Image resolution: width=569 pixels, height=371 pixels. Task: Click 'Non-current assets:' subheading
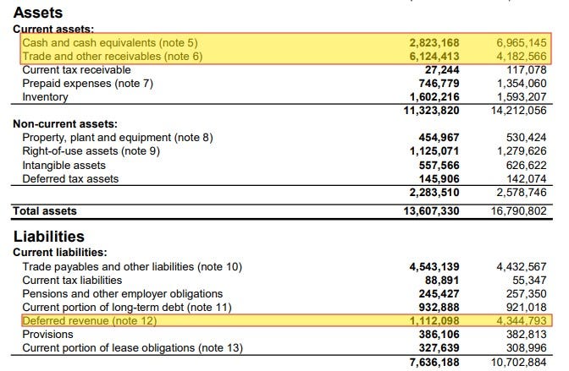coord(65,124)
